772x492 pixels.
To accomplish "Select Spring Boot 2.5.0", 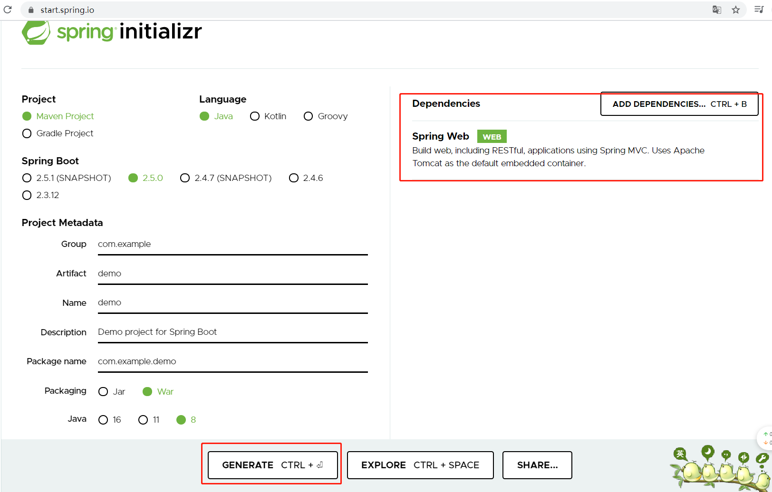I will click(x=145, y=178).
